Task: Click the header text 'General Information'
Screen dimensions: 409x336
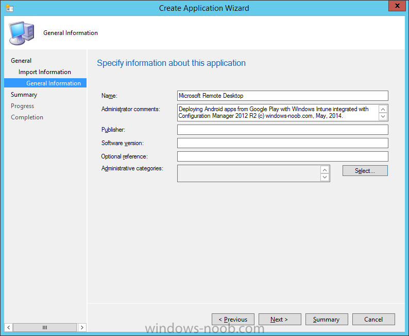Action: 71,33
